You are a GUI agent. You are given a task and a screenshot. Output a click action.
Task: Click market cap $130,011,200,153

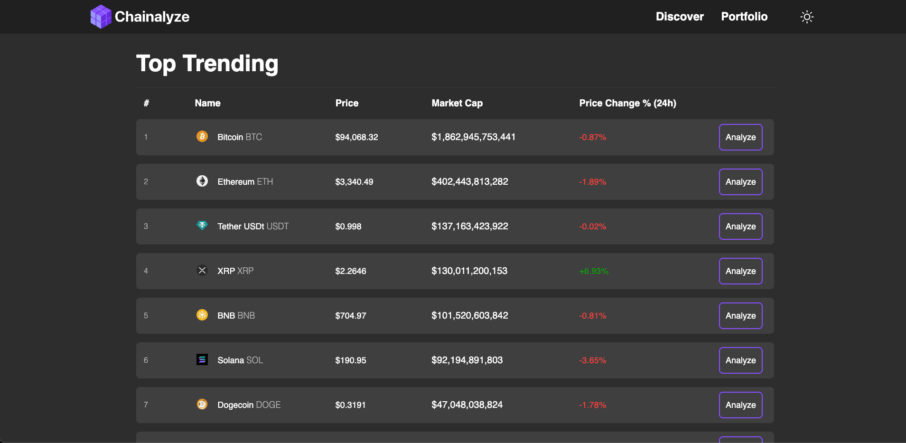coord(469,271)
